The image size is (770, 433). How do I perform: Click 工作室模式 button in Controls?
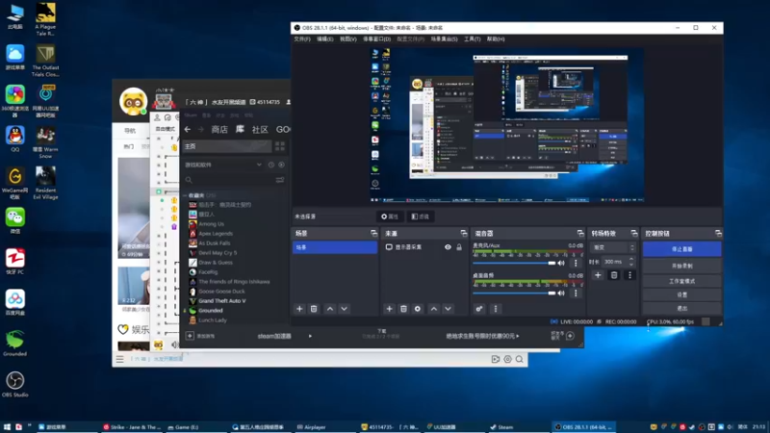pos(681,281)
